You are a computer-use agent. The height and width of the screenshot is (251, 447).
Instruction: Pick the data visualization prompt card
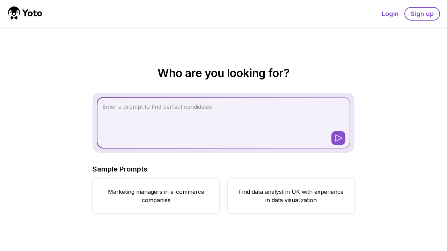click(x=291, y=196)
